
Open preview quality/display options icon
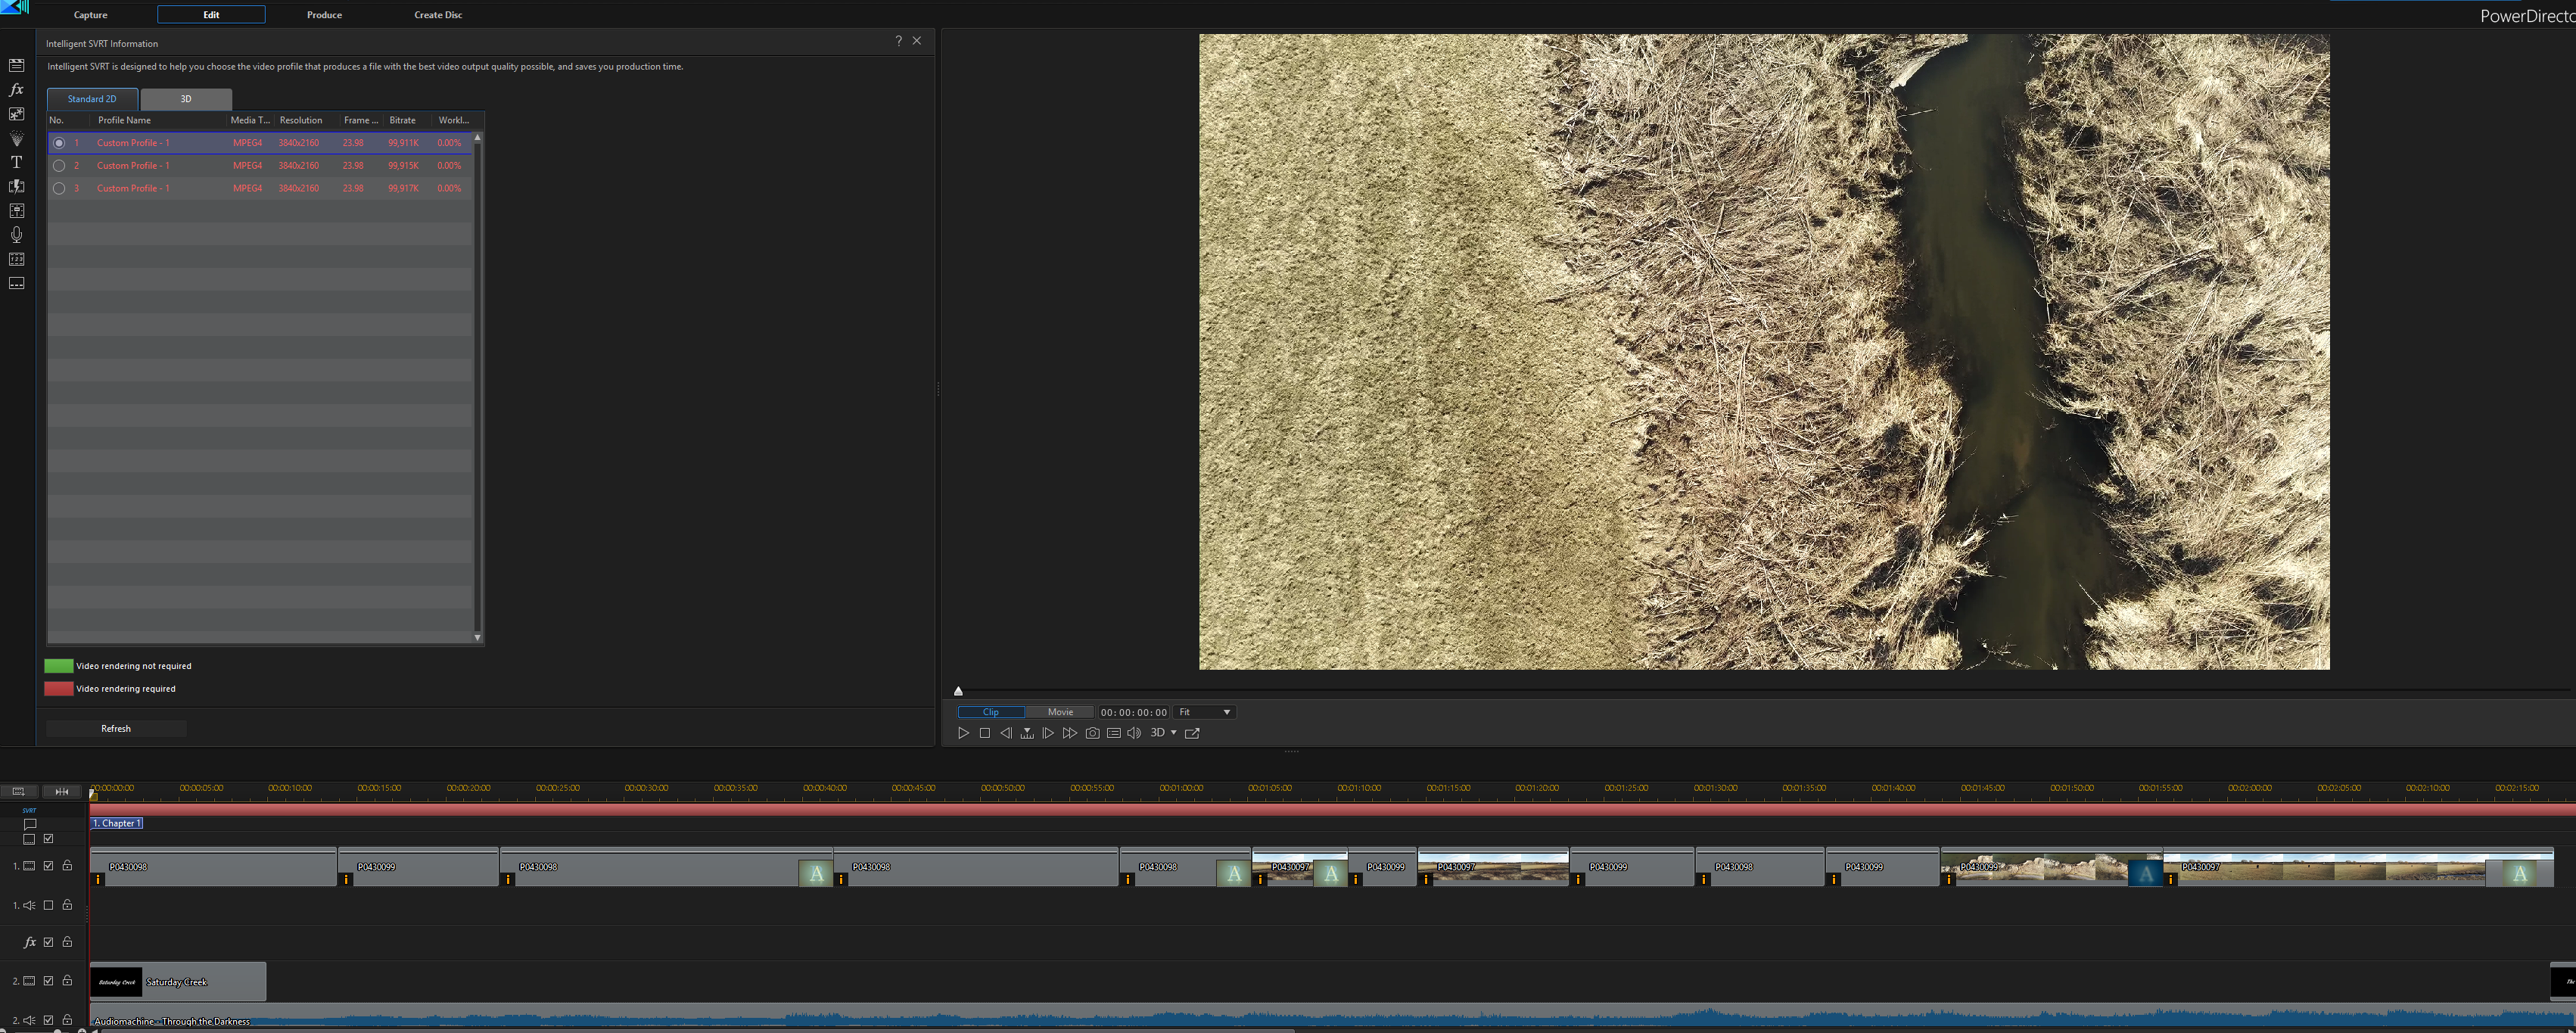(1113, 733)
